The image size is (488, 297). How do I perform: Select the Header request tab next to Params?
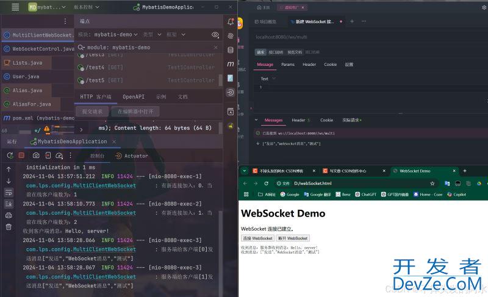coord(309,65)
